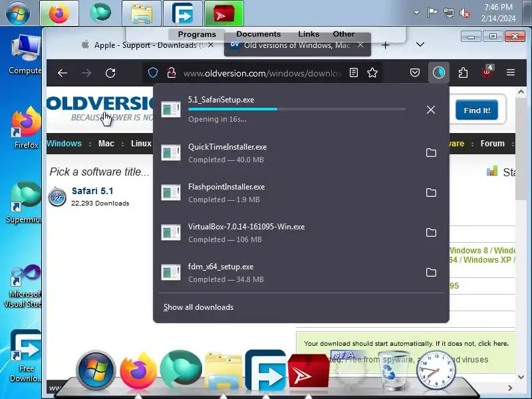This screenshot has width=532, height=399.
Task: Close the Apple Support Downloads tab
Action: point(211,45)
